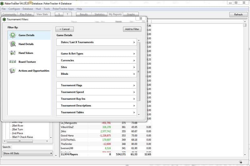Screen dimensions: 250x166
Task: Open Tournament Flags filter options
Action: [x=97, y=85]
